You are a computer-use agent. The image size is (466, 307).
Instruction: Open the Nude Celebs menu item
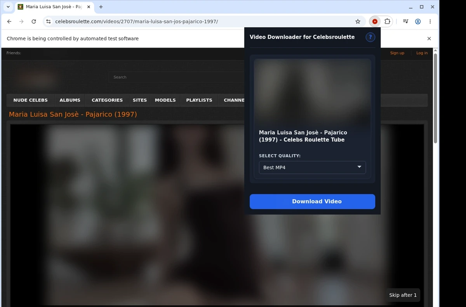tap(30, 100)
